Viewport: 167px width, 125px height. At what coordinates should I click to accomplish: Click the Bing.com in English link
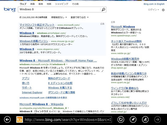[x=154, y=4]
